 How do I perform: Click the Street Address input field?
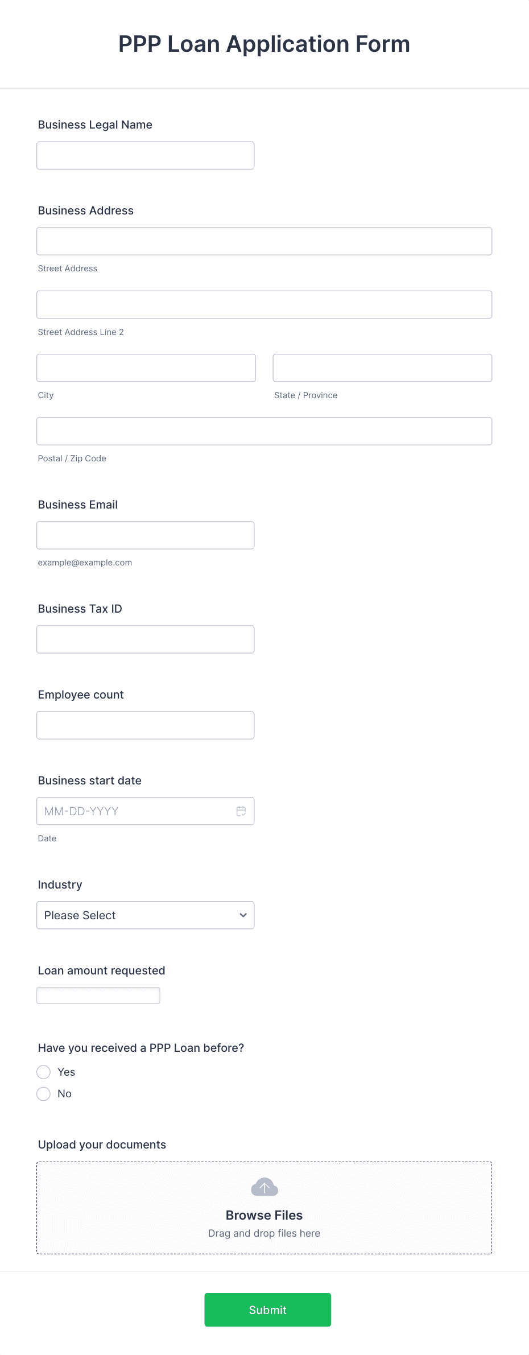coord(264,241)
